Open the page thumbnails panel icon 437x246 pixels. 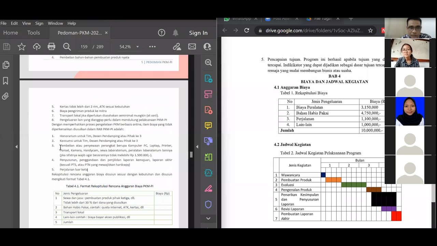tap(5, 65)
